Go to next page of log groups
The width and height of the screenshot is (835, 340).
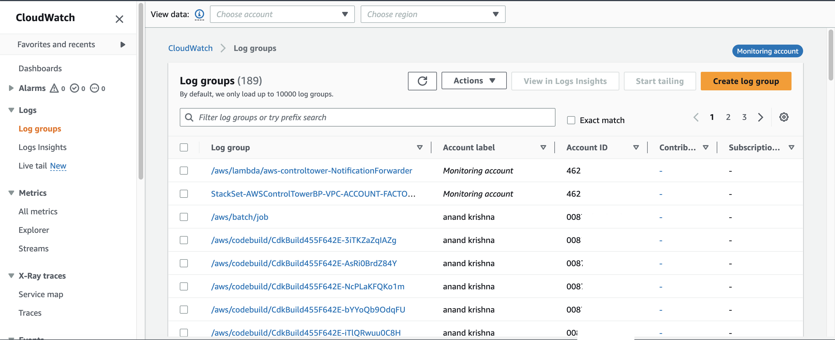[x=760, y=117]
